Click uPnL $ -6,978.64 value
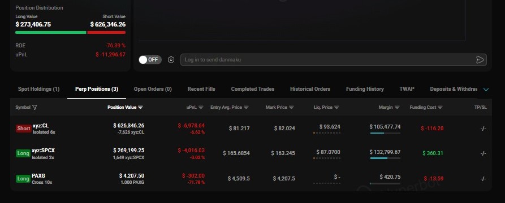Viewport: 505px width, 203px height. pyautogui.click(x=191, y=126)
